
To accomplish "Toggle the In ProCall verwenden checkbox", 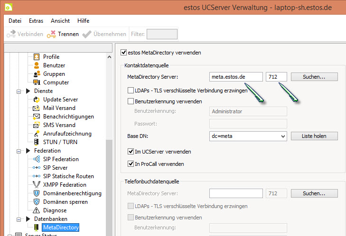I will pyautogui.click(x=131, y=164).
